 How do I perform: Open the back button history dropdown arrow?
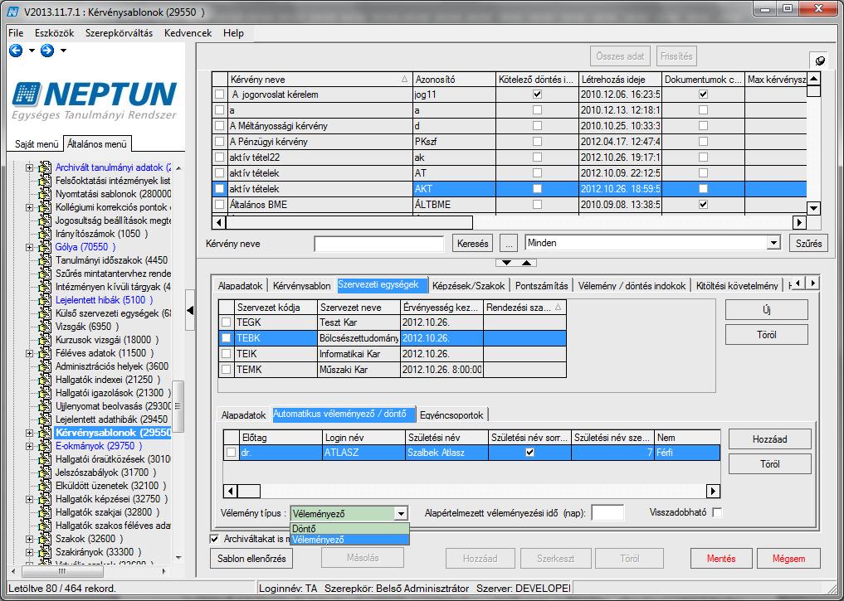(x=32, y=51)
